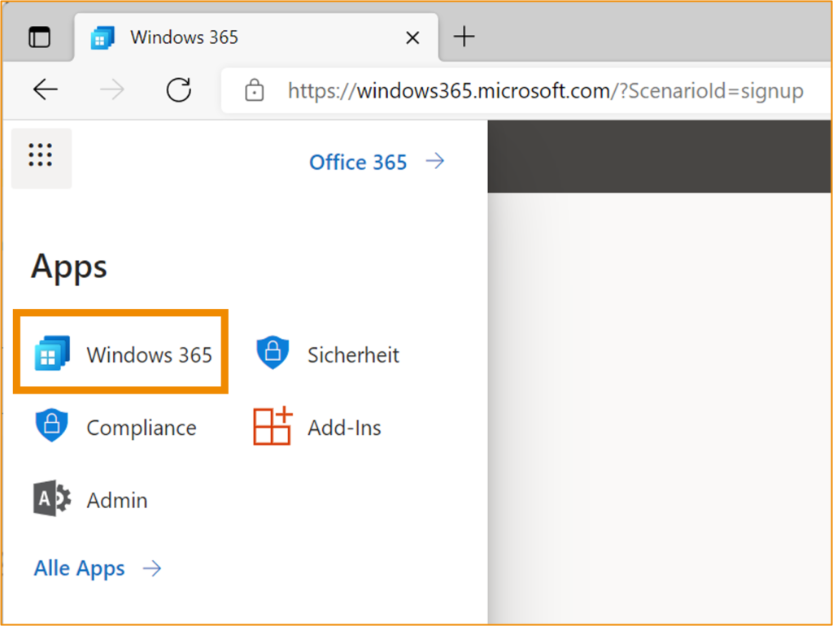Open the Add-Ins icon
Image resolution: width=833 pixels, height=626 pixels.
pyautogui.click(x=273, y=425)
